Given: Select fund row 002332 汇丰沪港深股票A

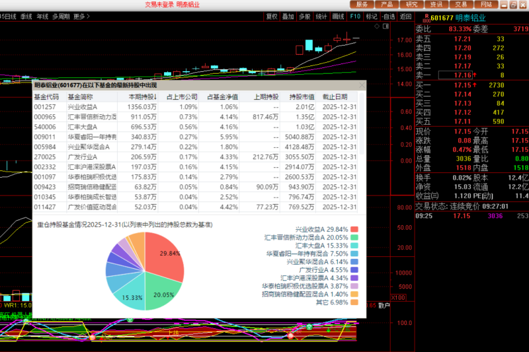Looking at the screenshot, I should coord(195,167).
